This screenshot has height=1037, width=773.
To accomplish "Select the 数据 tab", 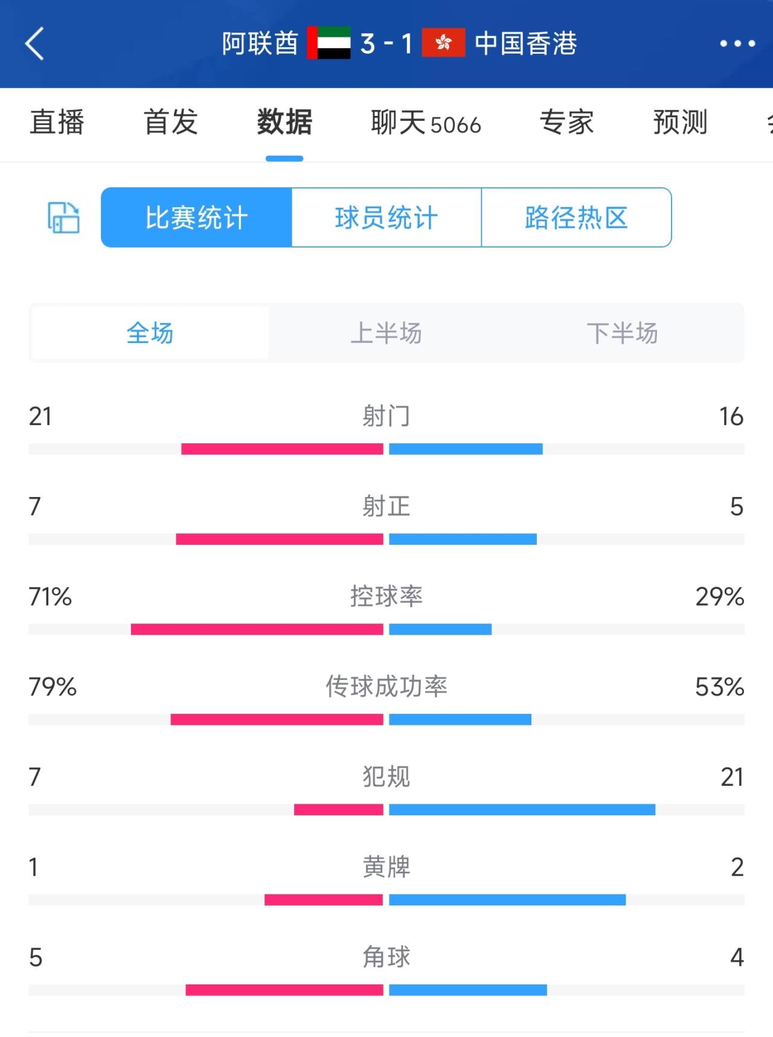I will pyautogui.click(x=284, y=123).
